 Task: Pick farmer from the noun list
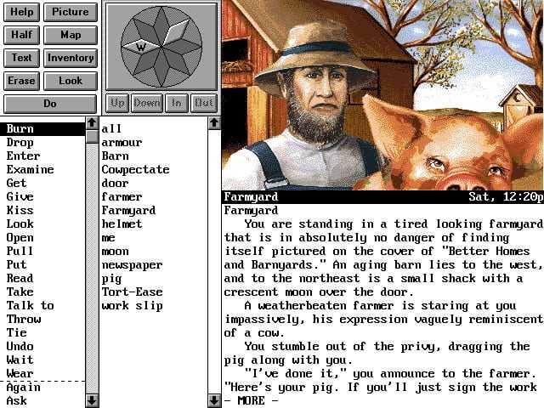point(122,196)
